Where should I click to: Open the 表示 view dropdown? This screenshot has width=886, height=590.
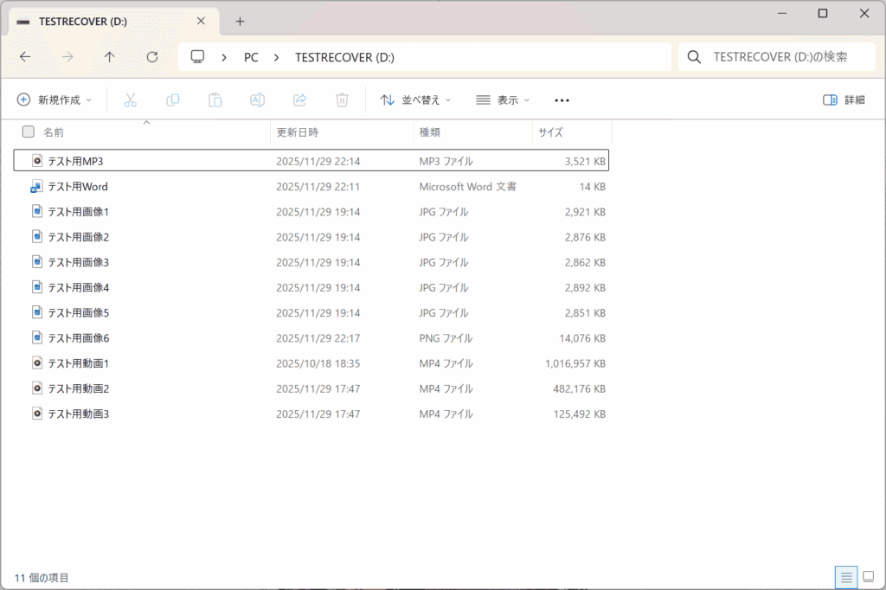(x=503, y=100)
